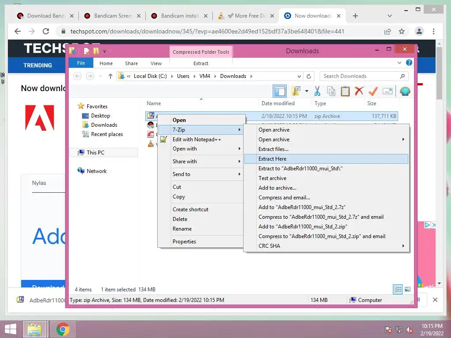The width and height of the screenshot is (451, 338).
Task: Select Network in navigation pane
Action: pos(96,171)
